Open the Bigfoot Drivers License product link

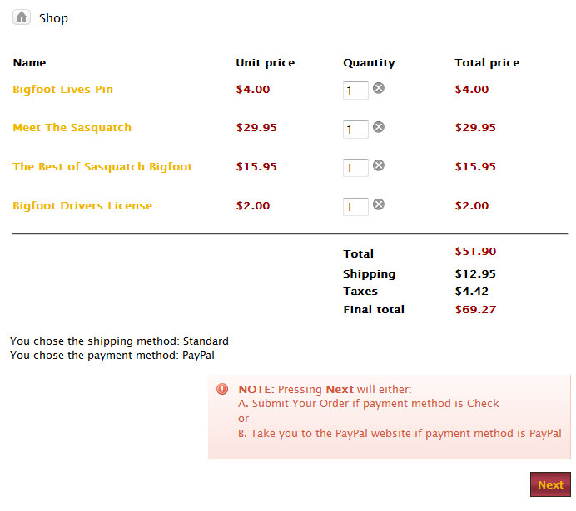click(x=82, y=206)
